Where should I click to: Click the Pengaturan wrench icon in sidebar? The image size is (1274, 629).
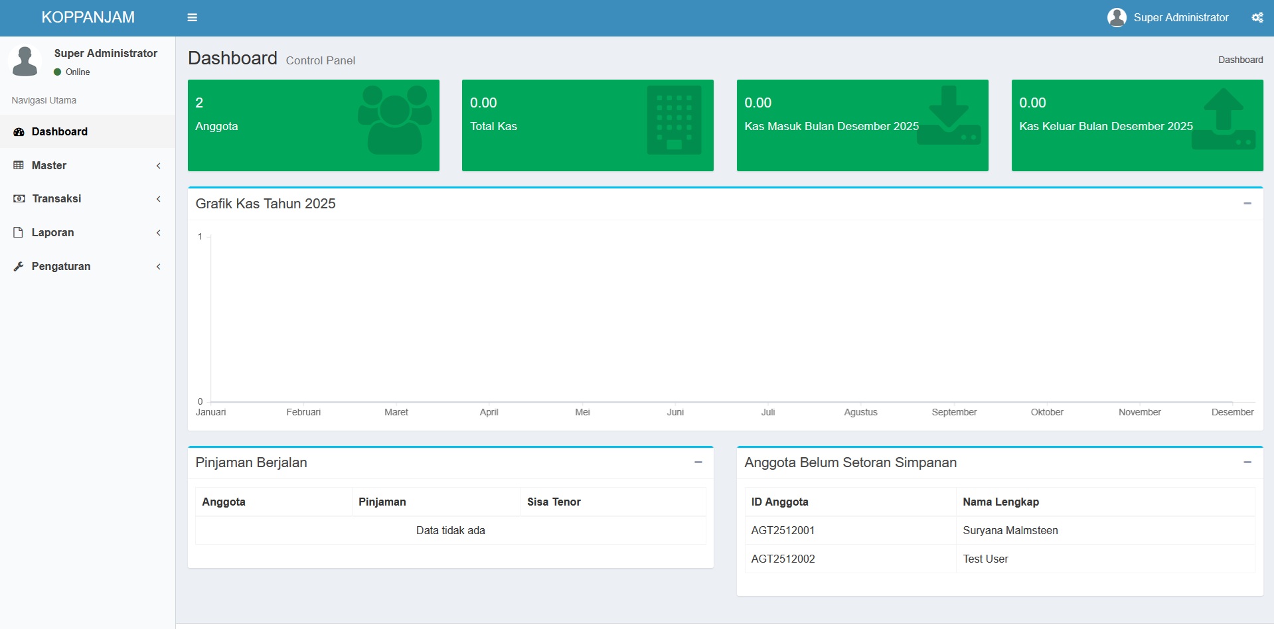(x=18, y=266)
